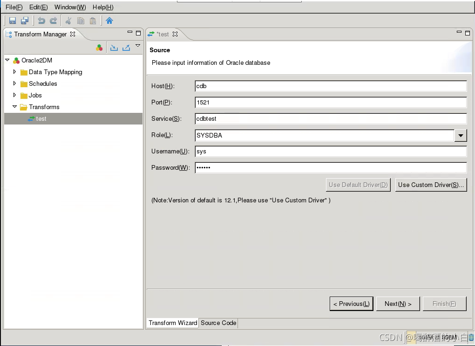Click into the Password field

(331, 168)
